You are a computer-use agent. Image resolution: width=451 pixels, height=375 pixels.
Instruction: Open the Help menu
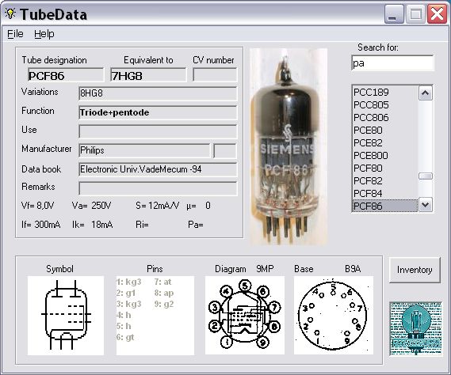pos(44,34)
